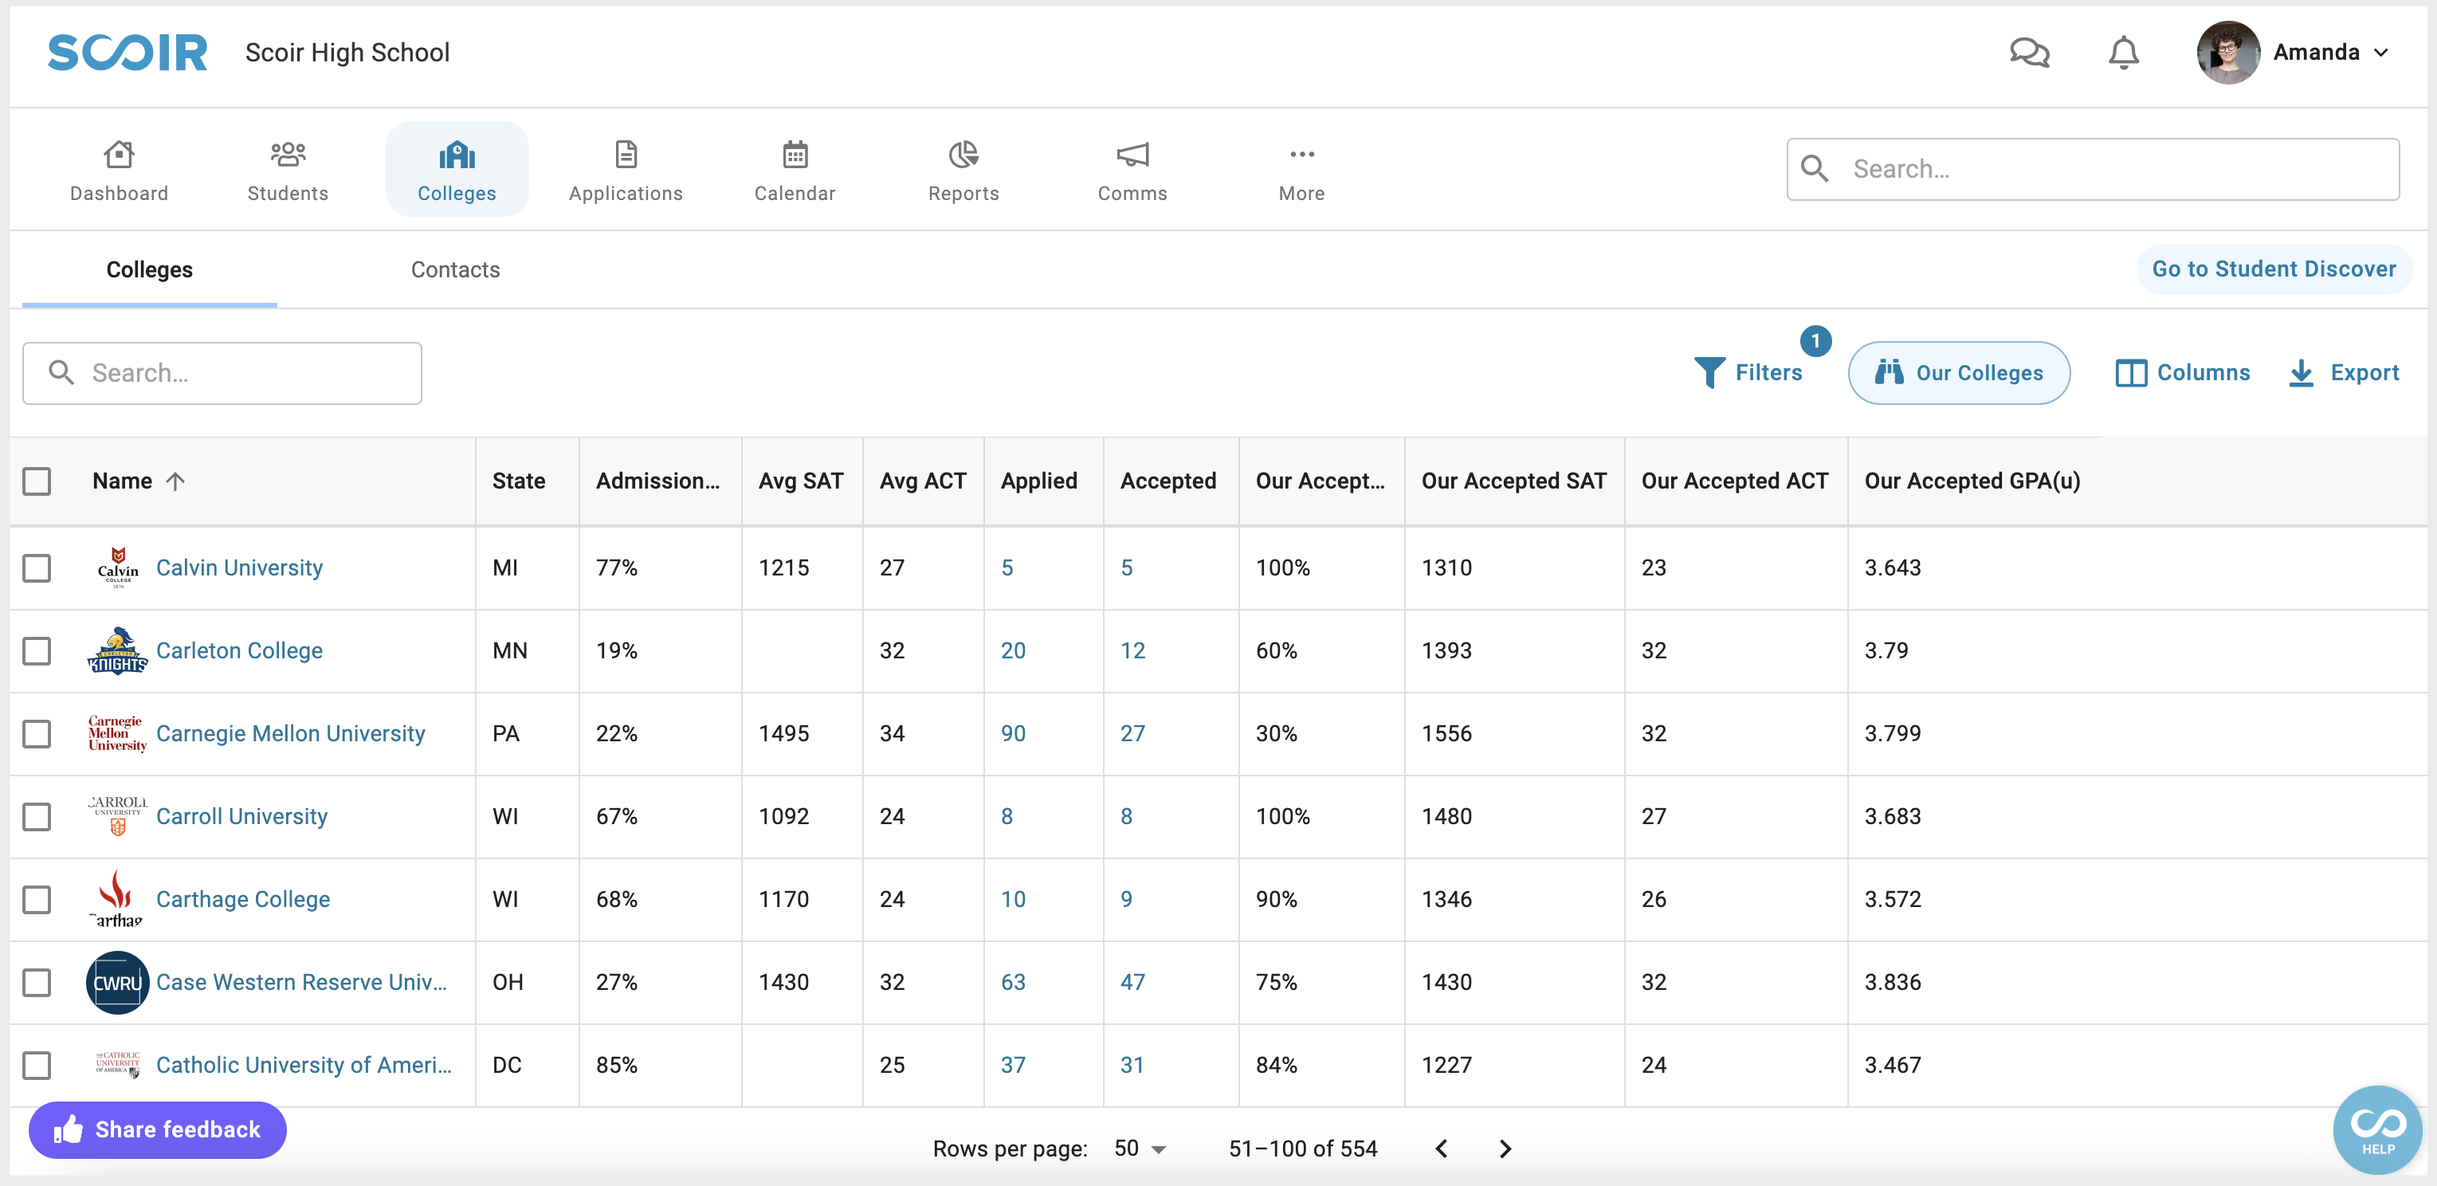Click the Scoir logo
The height and width of the screenshot is (1186, 2437).
pyautogui.click(x=128, y=52)
